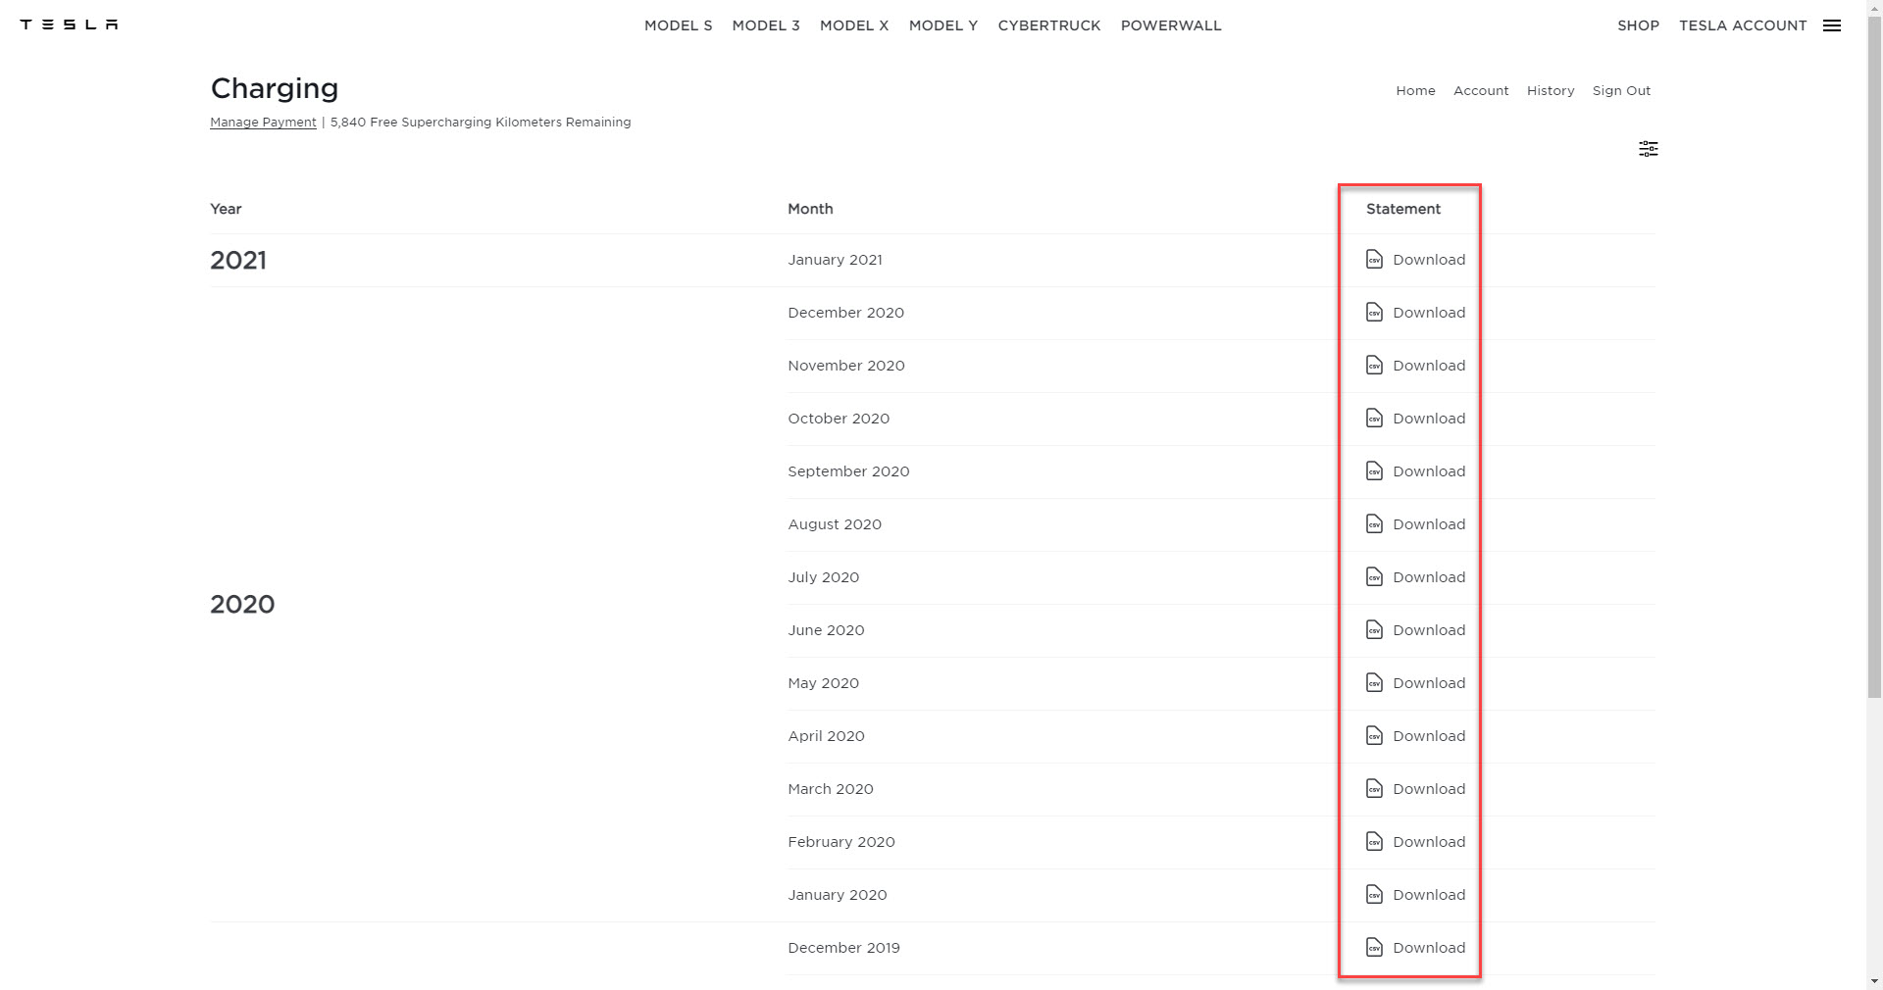Image resolution: width=1883 pixels, height=990 pixels.
Task: Click the '2020' year label
Action: (242, 605)
